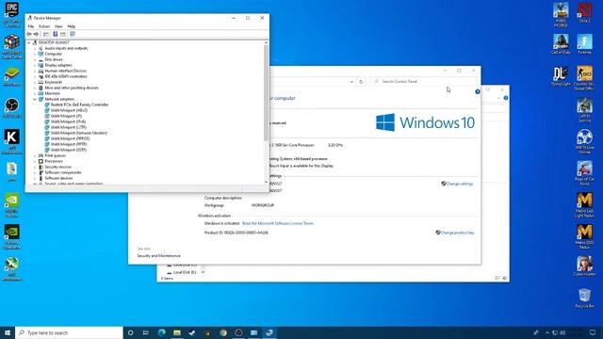Open the Help menu in Device Manager
This screenshot has width=603, height=339.
tap(72, 26)
